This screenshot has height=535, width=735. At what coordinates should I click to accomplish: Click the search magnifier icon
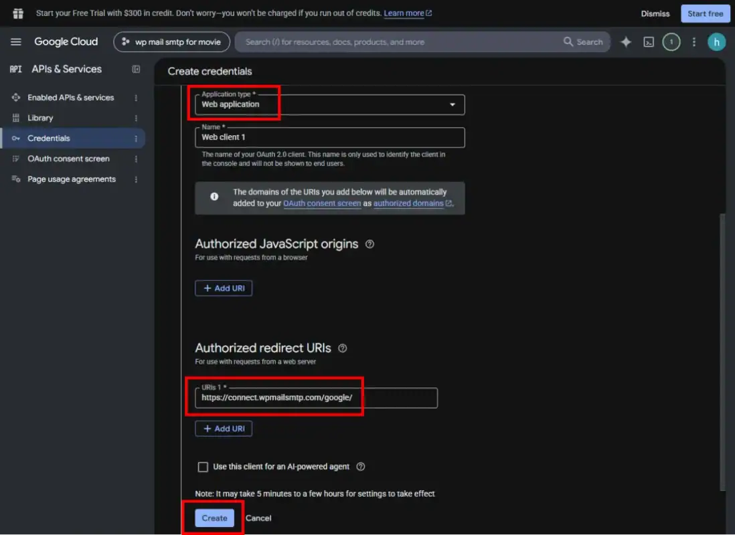pyautogui.click(x=568, y=41)
